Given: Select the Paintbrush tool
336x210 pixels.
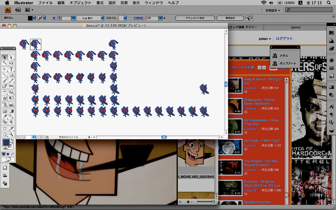Looking at the screenshot, I should point(5,80).
